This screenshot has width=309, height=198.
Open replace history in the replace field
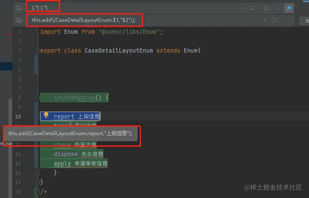(19, 20)
